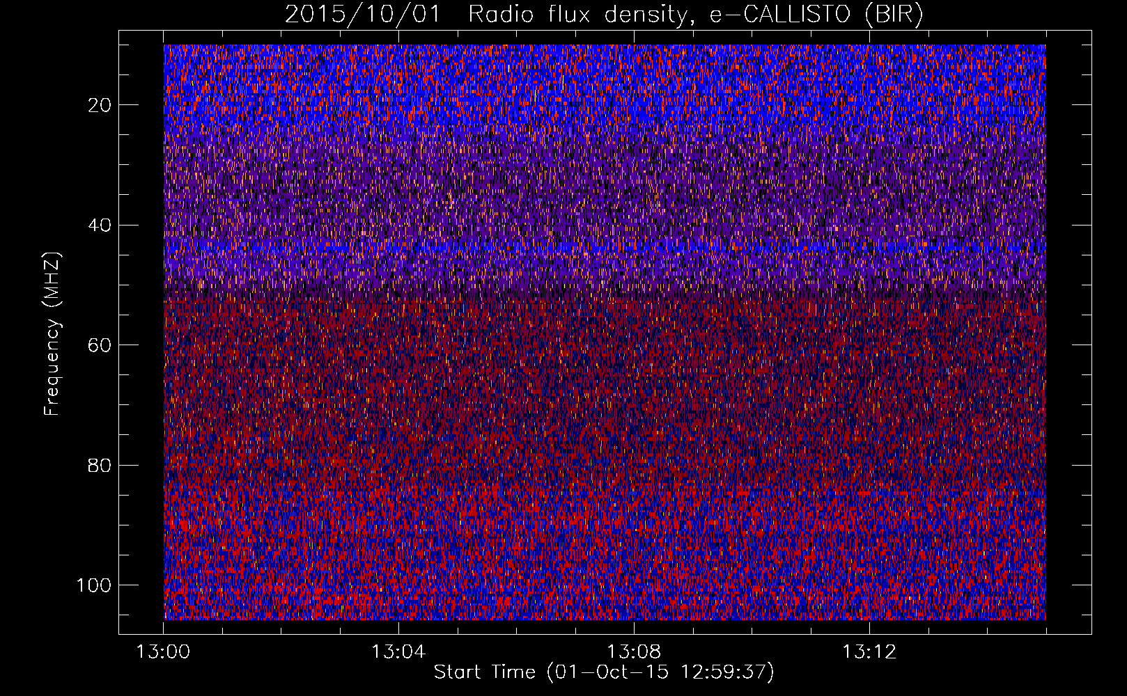Click the 20 frequency tick label
Screen dimensions: 1127x696
tap(100, 105)
